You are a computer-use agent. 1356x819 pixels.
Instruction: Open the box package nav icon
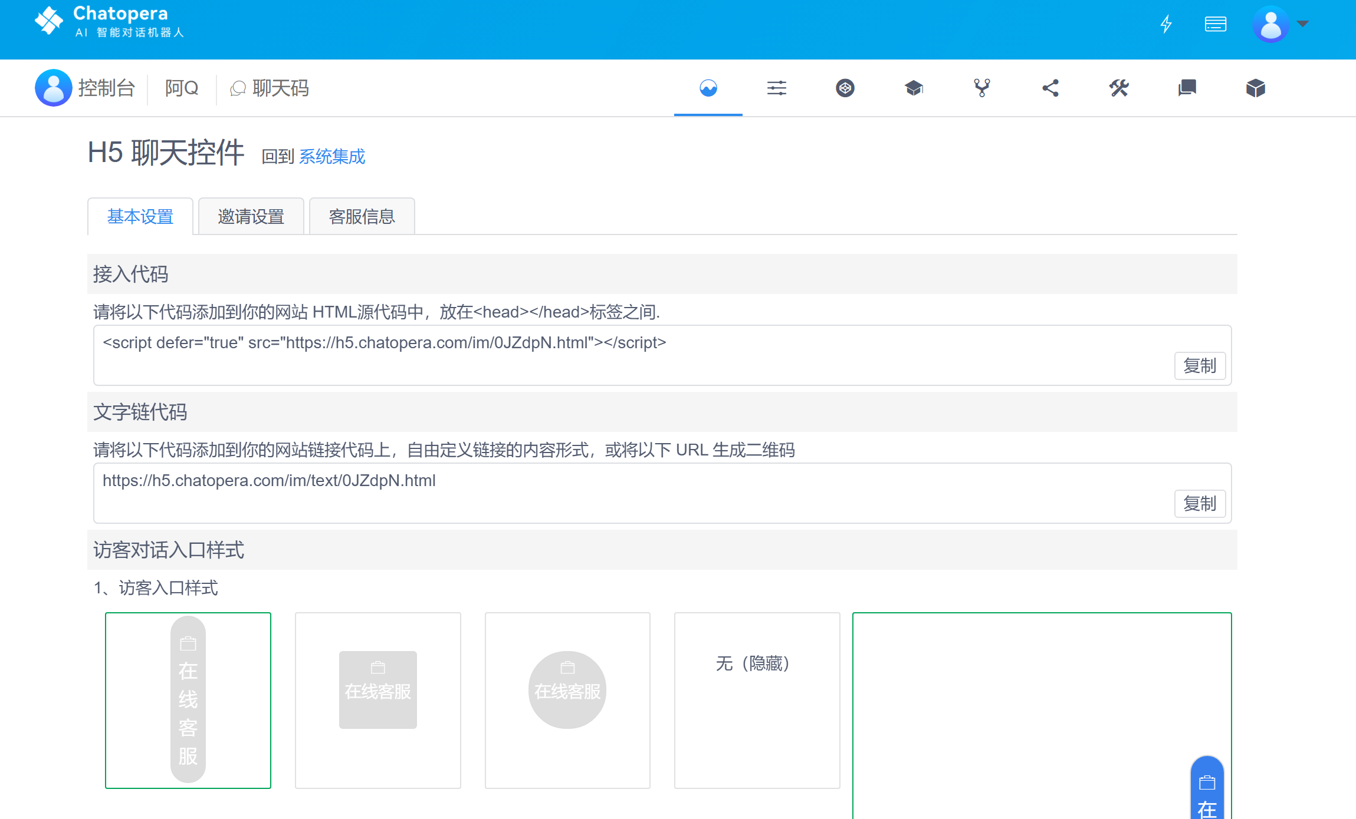coord(1256,88)
